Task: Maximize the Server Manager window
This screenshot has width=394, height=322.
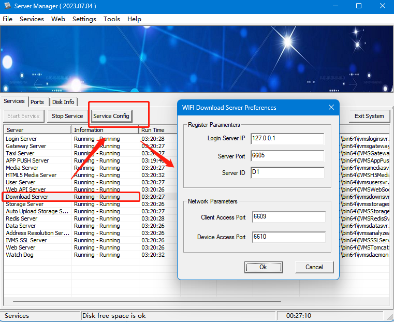Action: [359, 6]
